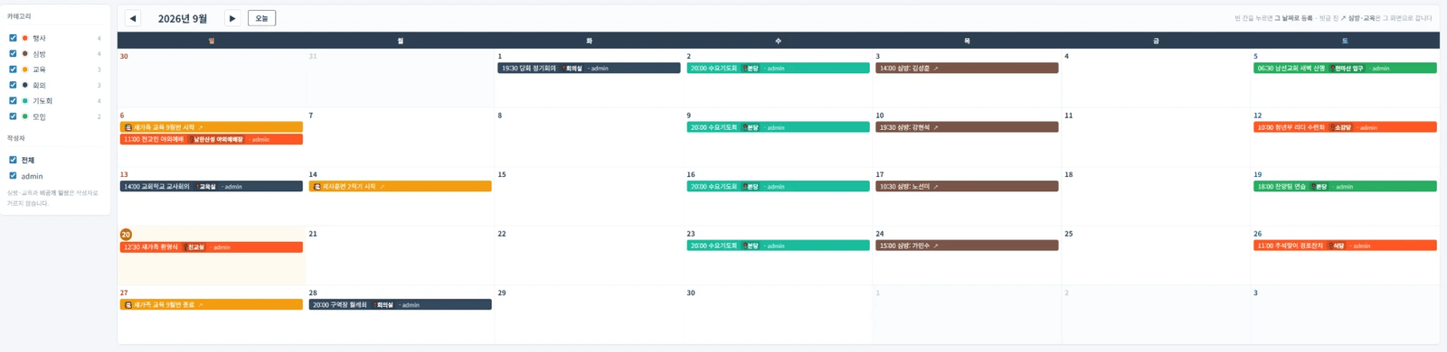
Task: Advance to the next month with the right arrow
Action: (x=232, y=18)
